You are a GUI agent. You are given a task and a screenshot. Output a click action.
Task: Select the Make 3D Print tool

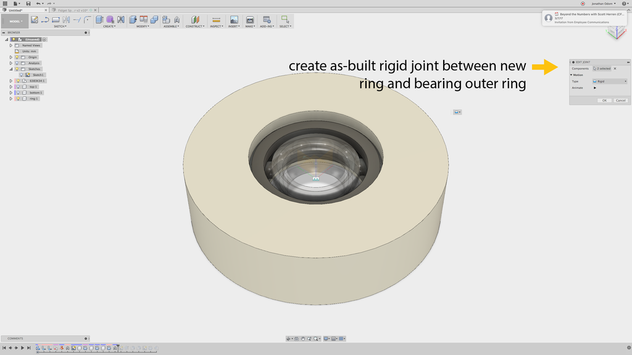click(250, 19)
